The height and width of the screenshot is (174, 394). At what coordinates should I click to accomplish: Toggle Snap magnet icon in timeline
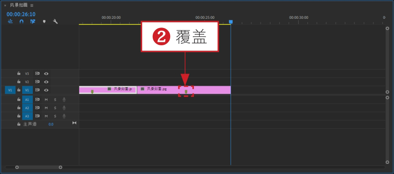(22, 22)
